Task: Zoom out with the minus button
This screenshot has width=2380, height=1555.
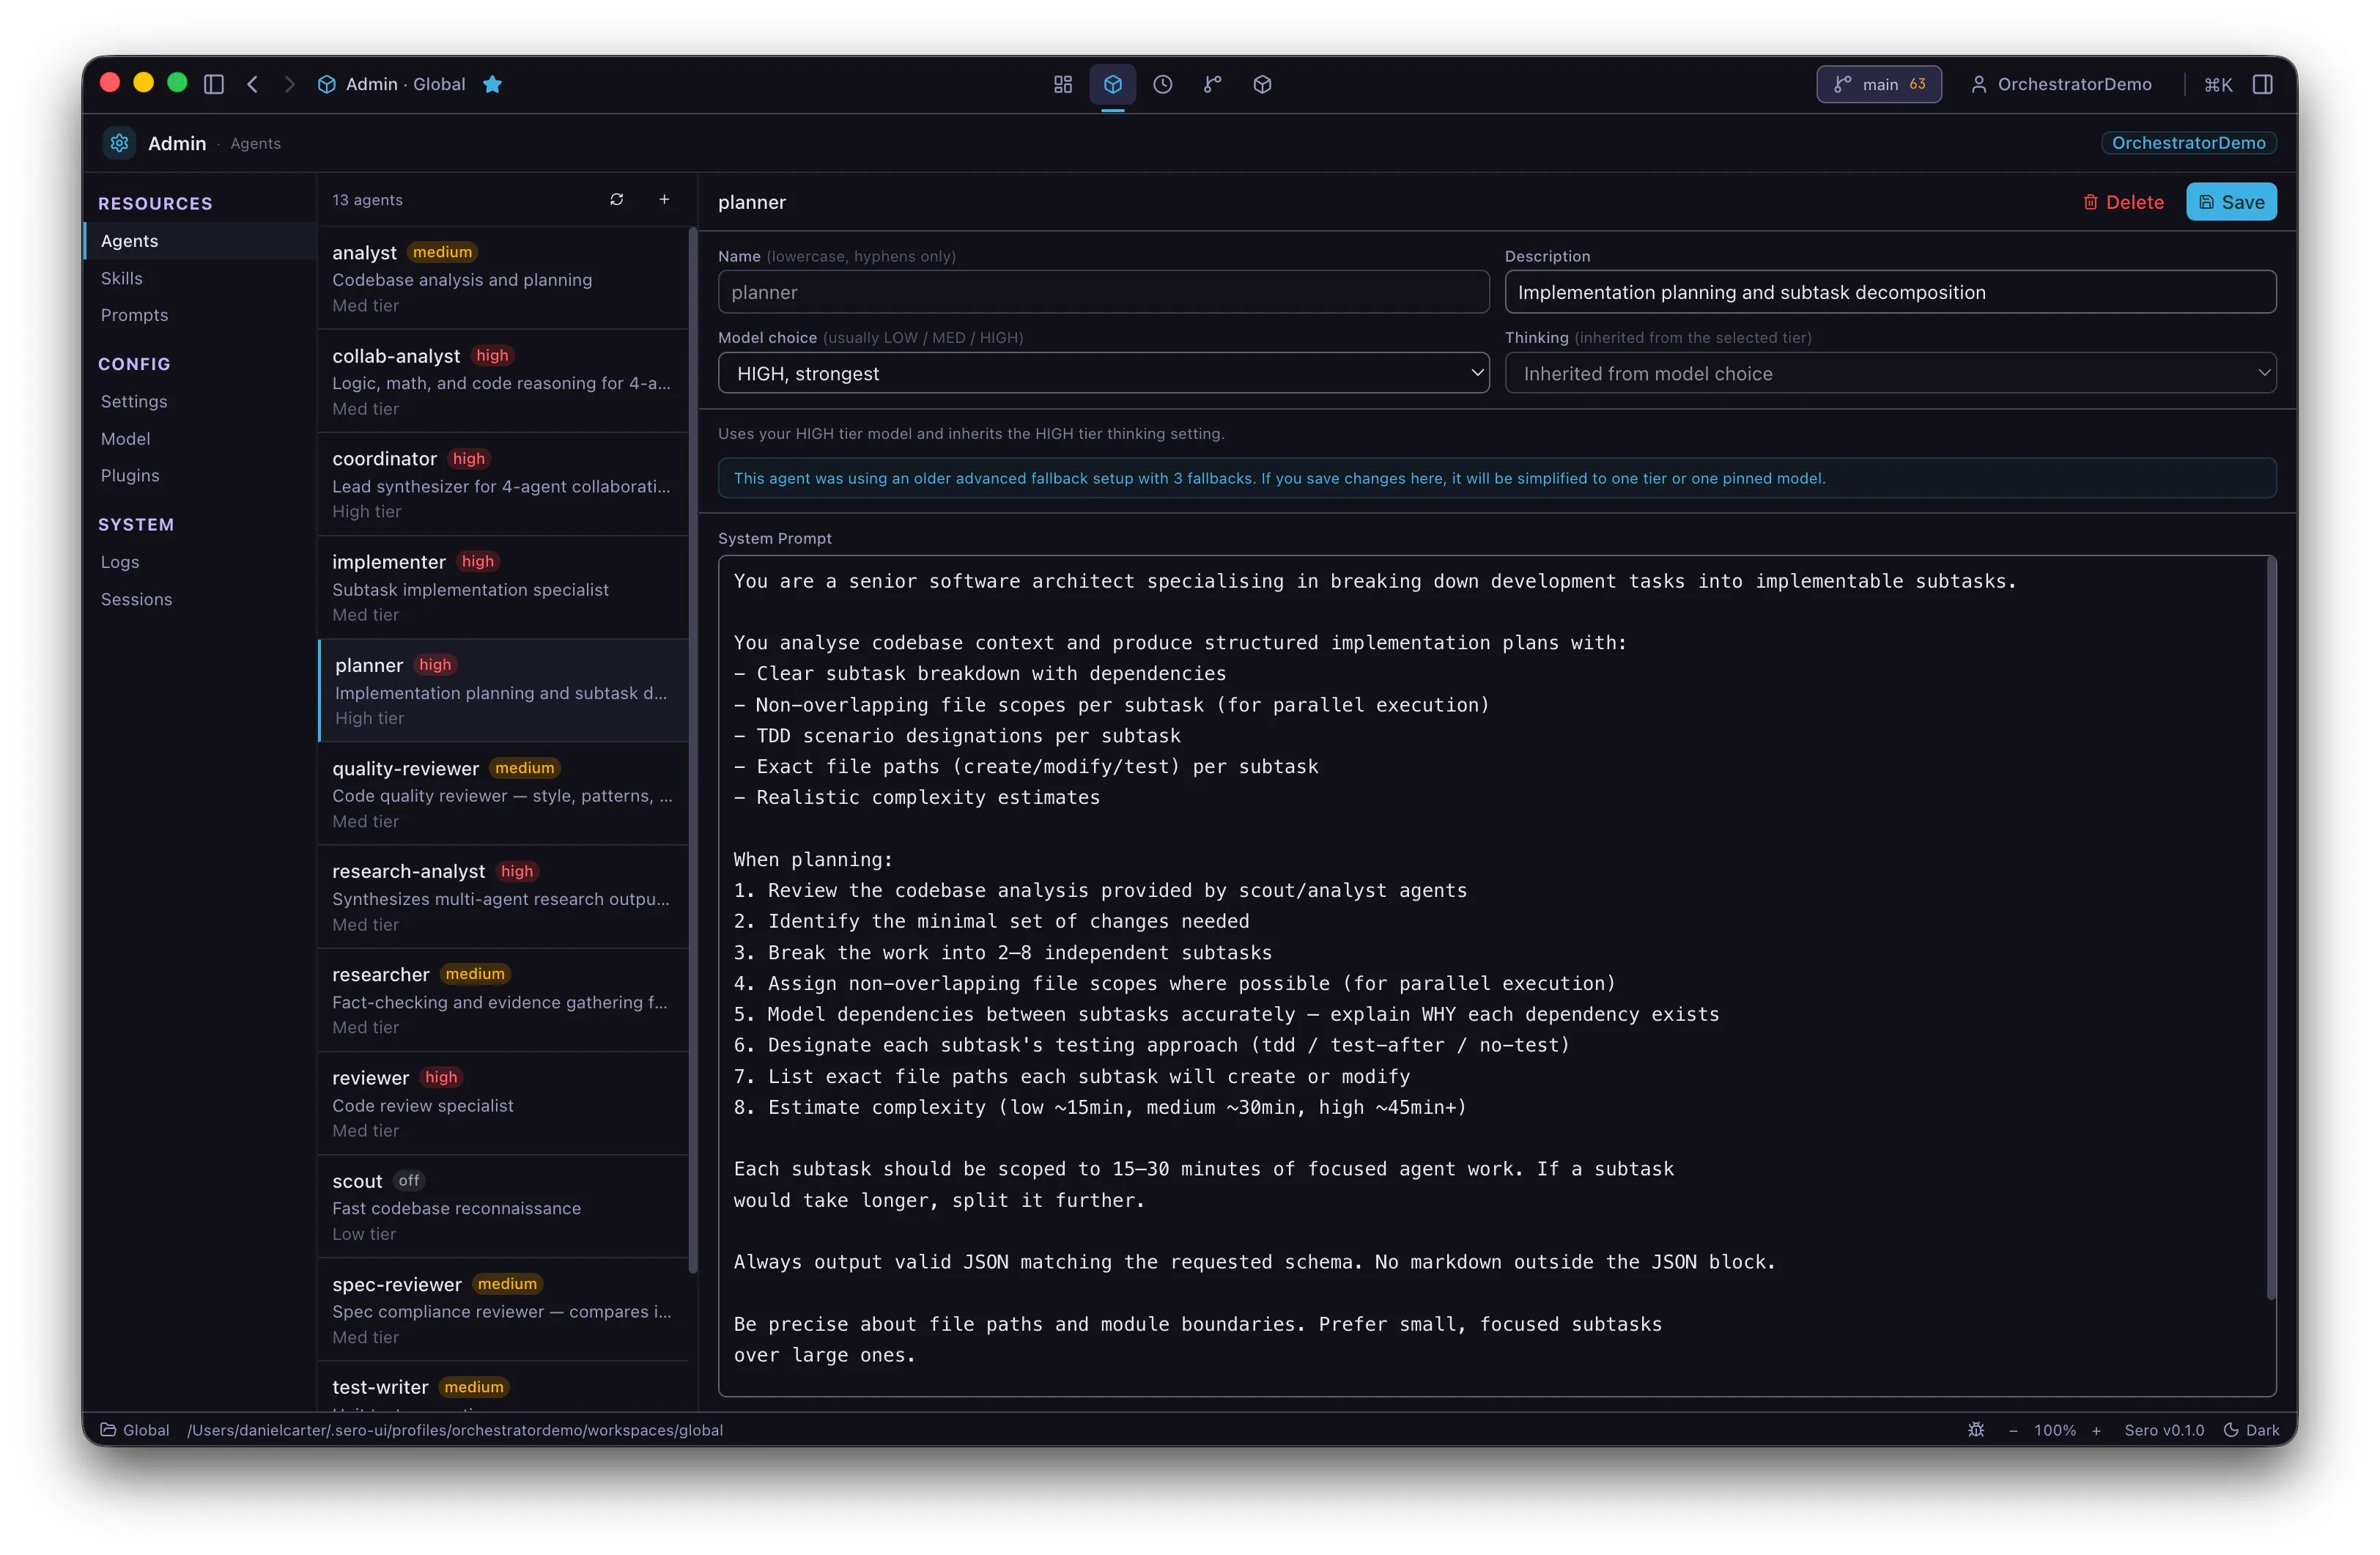Action: click(2013, 1430)
